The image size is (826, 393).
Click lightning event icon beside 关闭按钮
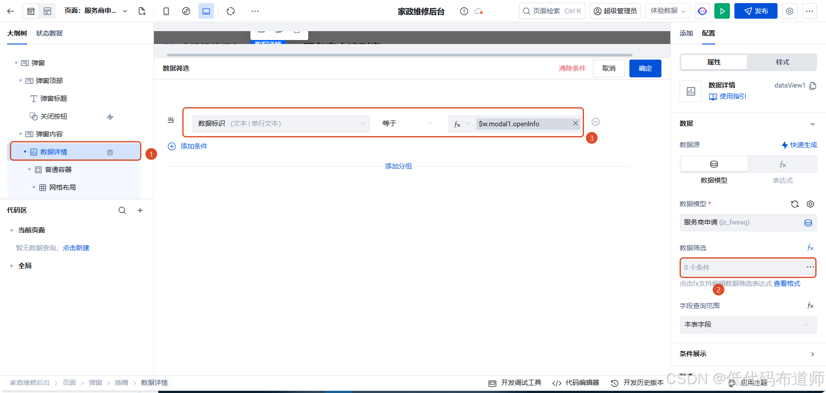coord(110,117)
